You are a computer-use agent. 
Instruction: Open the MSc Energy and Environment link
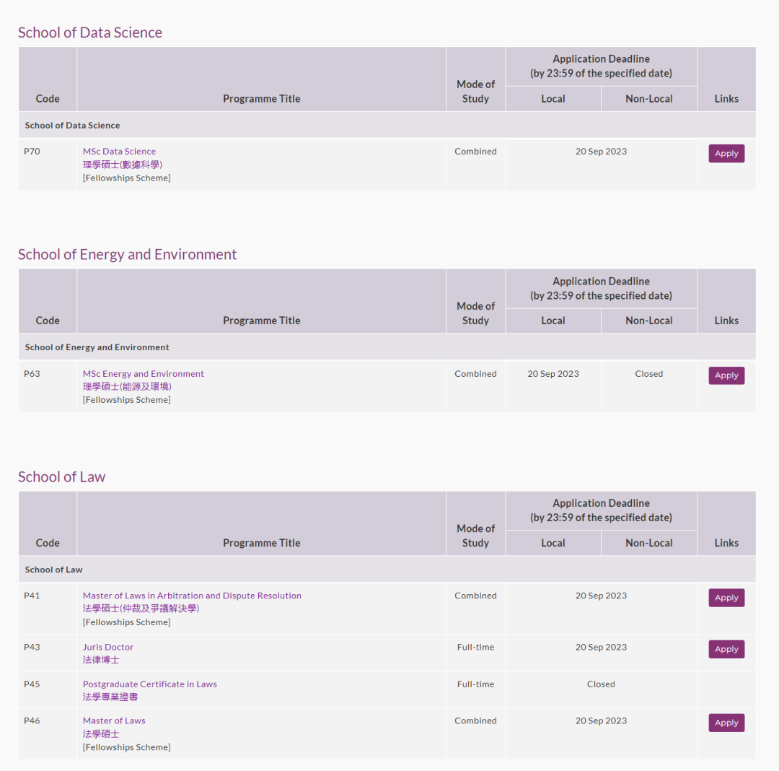[x=143, y=374]
